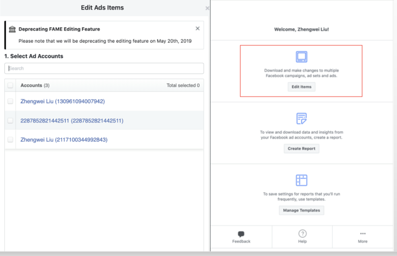This screenshot has height=256, width=397.
Task: Click the Welcome, Zhengwei Liu! heading
Action: click(301, 29)
